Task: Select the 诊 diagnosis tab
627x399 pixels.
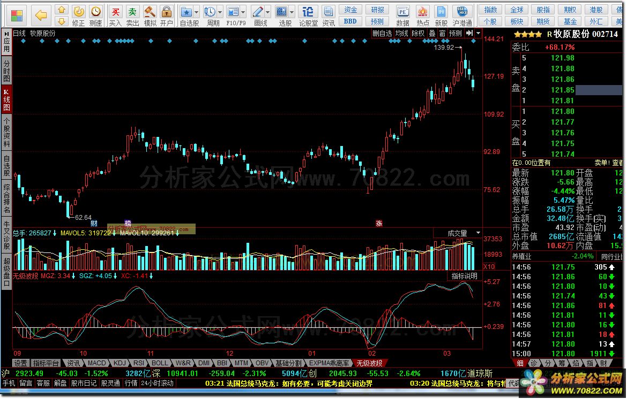Action: (x=534, y=363)
